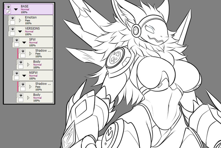Screen dimensions: 221x148
Task: Select the Shadow name in NSFW group
Action: [43, 84]
